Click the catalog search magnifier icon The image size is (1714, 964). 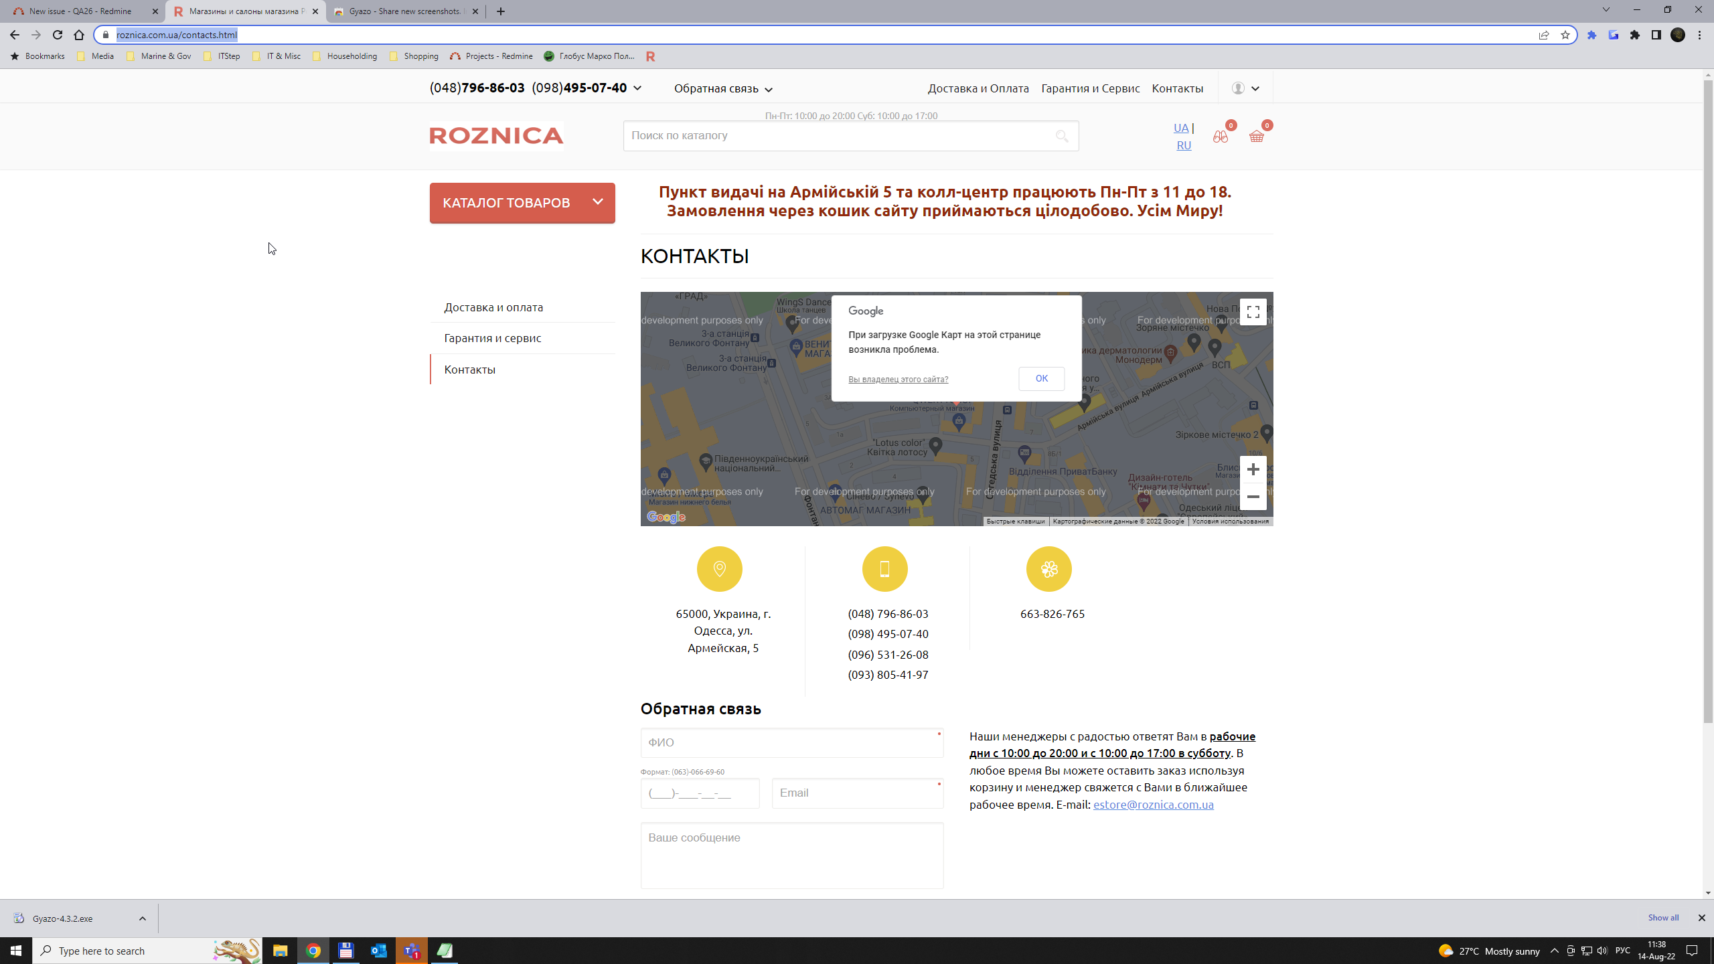pyautogui.click(x=1062, y=137)
